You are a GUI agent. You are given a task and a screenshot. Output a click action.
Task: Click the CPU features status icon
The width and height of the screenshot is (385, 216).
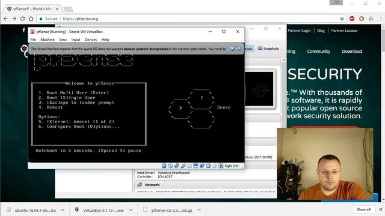tap(208, 166)
